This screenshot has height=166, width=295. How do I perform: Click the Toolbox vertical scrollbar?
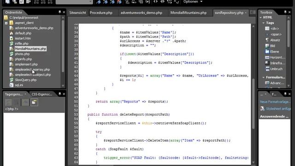click(x=289, y=34)
